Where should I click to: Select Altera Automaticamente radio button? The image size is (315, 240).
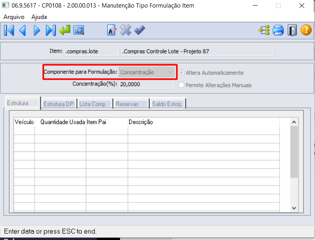point(181,73)
